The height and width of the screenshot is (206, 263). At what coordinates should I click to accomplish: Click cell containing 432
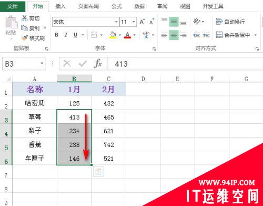109,103
